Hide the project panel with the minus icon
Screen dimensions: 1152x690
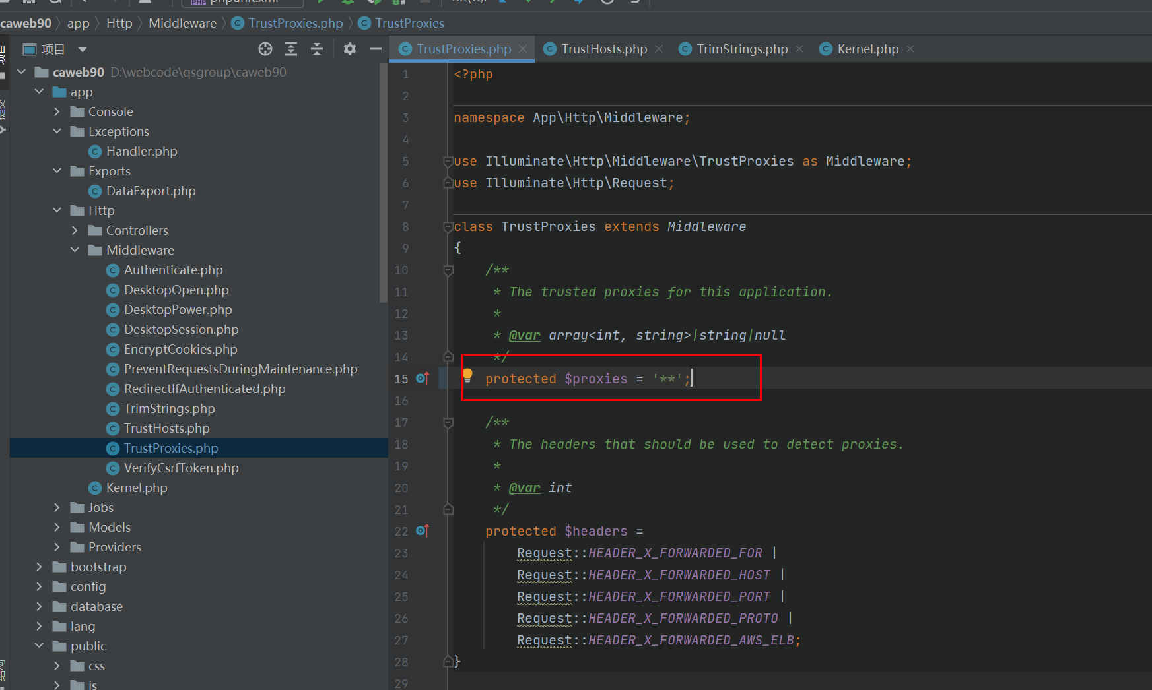click(376, 49)
